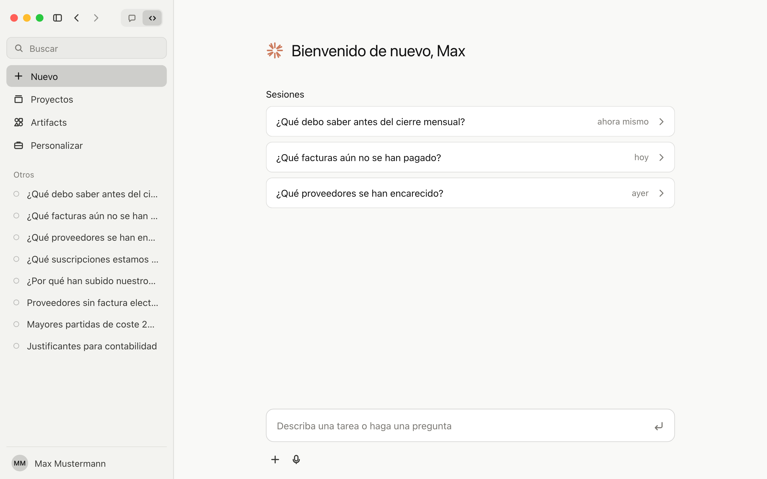The width and height of the screenshot is (767, 479).
Task: Open sidebar chat 'Proveedores sin factura elect...'
Action: point(87,303)
